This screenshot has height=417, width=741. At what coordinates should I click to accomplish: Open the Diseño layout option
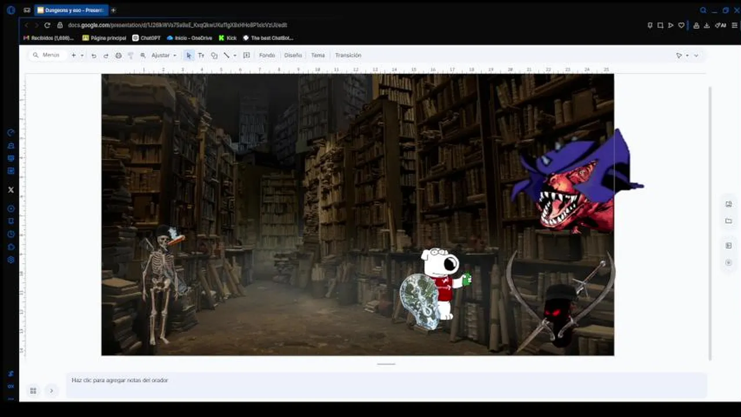293,56
